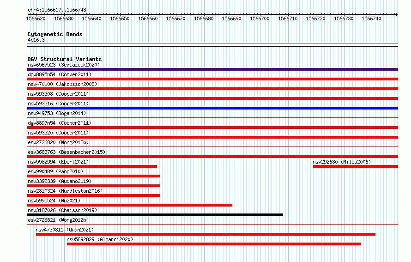Open esv3683763 (Besenbacher2015) variant label
The height and width of the screenshot is (262, 411).
(66, 152)
